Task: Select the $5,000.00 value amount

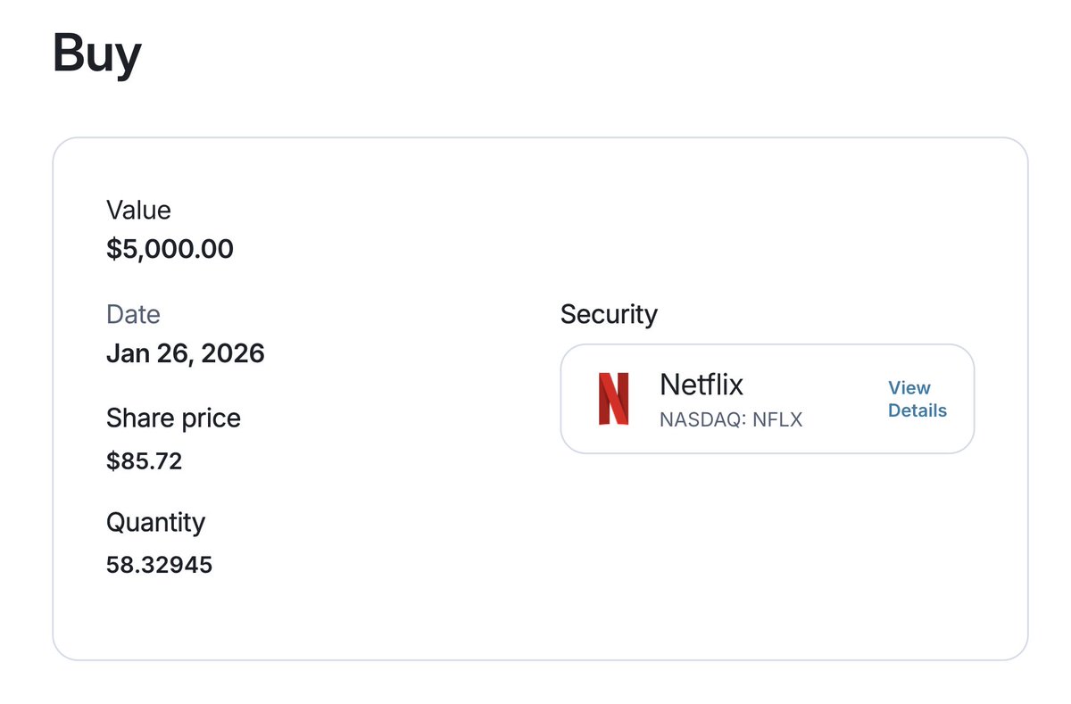Action: pyautogui.click(x=170, y=248)
